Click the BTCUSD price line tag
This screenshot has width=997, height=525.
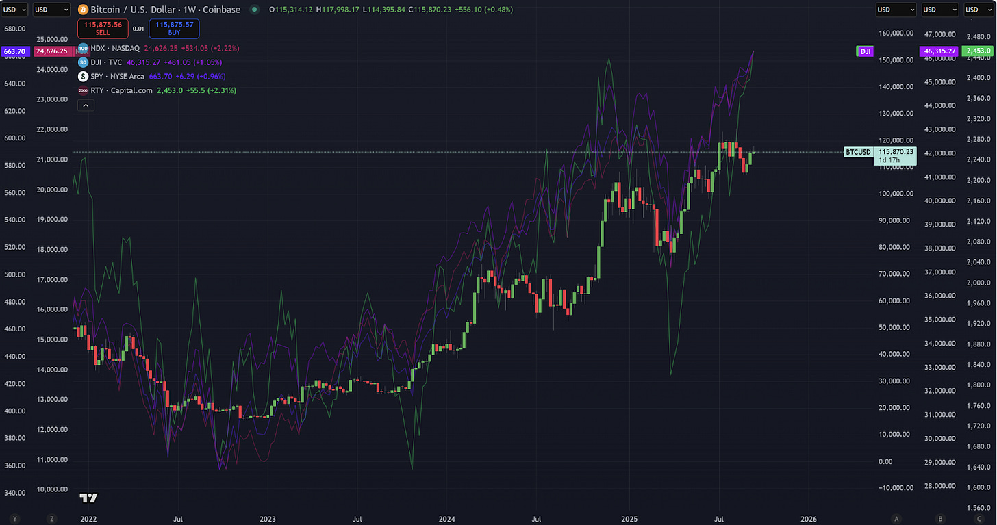(x=858, y=152)
